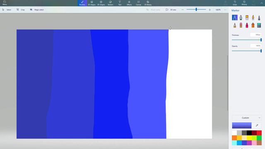Open the 3D shapes tab
The width and height of the screenshot is (265, 149).
click(x=101, y=3)
